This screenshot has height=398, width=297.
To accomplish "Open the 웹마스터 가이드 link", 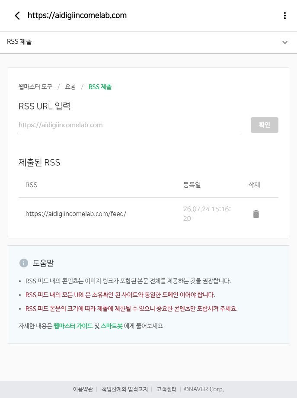I will tap(73, 326).
